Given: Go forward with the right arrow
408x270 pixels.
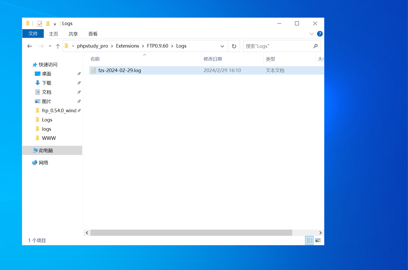Looking at the screenshot, I should pos(41,46).
